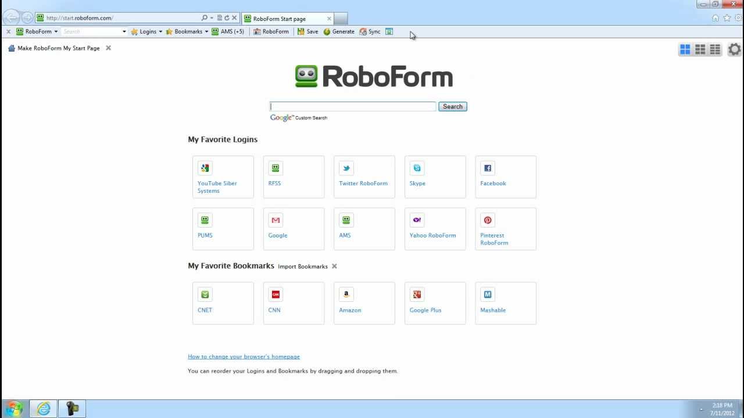Open the Twitter RoboForm login
The height and width of the screenshot is (418, 744).
pyautogui.click(x=364, y=177)
